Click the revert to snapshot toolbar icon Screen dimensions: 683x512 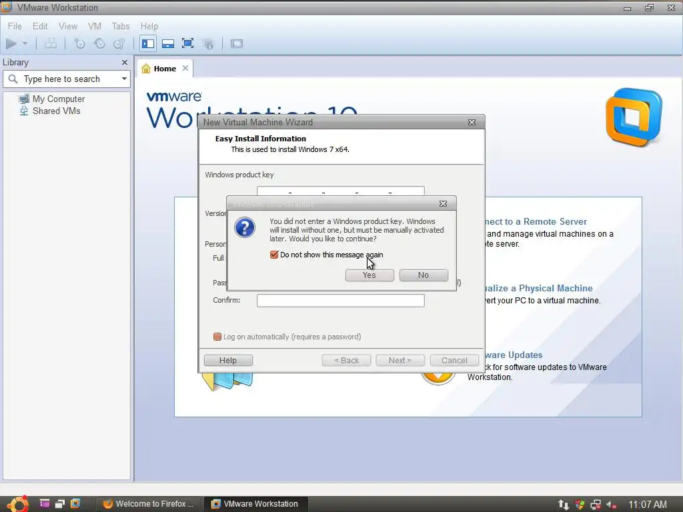point(99,43)
